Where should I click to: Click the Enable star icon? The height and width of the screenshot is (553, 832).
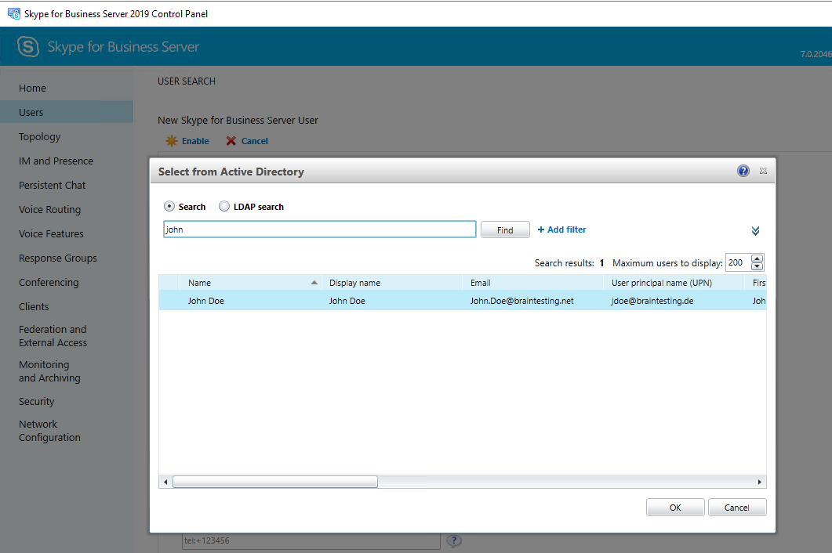[x=172, y=141]
